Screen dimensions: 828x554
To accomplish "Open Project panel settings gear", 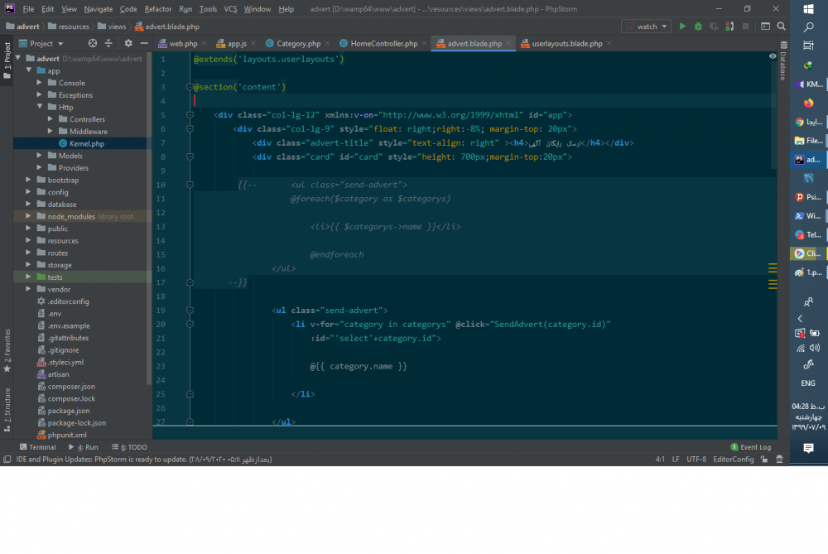I will 128,43.
